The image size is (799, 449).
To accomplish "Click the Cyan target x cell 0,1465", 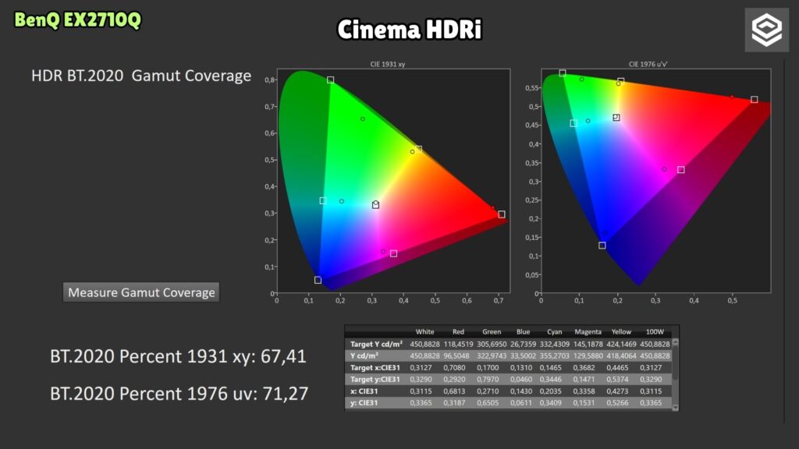I will (x=550, y=368).
